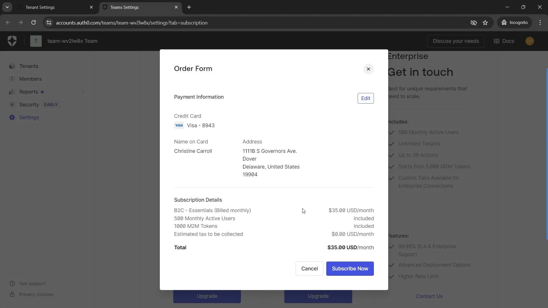This screenshot has height=308, width=548.
Task: Click Discuss your needs button
Action: pos(456,41)
